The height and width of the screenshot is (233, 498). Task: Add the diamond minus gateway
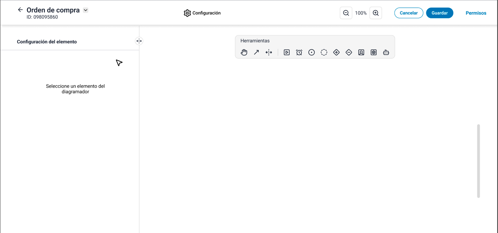[x=349, y=53]
